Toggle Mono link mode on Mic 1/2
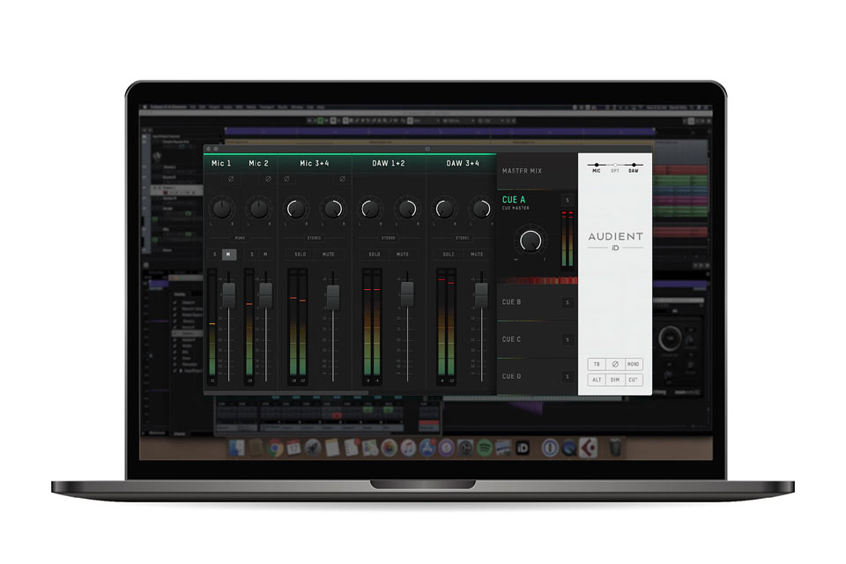This screenshot has width=846, height=564. pos(241,238)
